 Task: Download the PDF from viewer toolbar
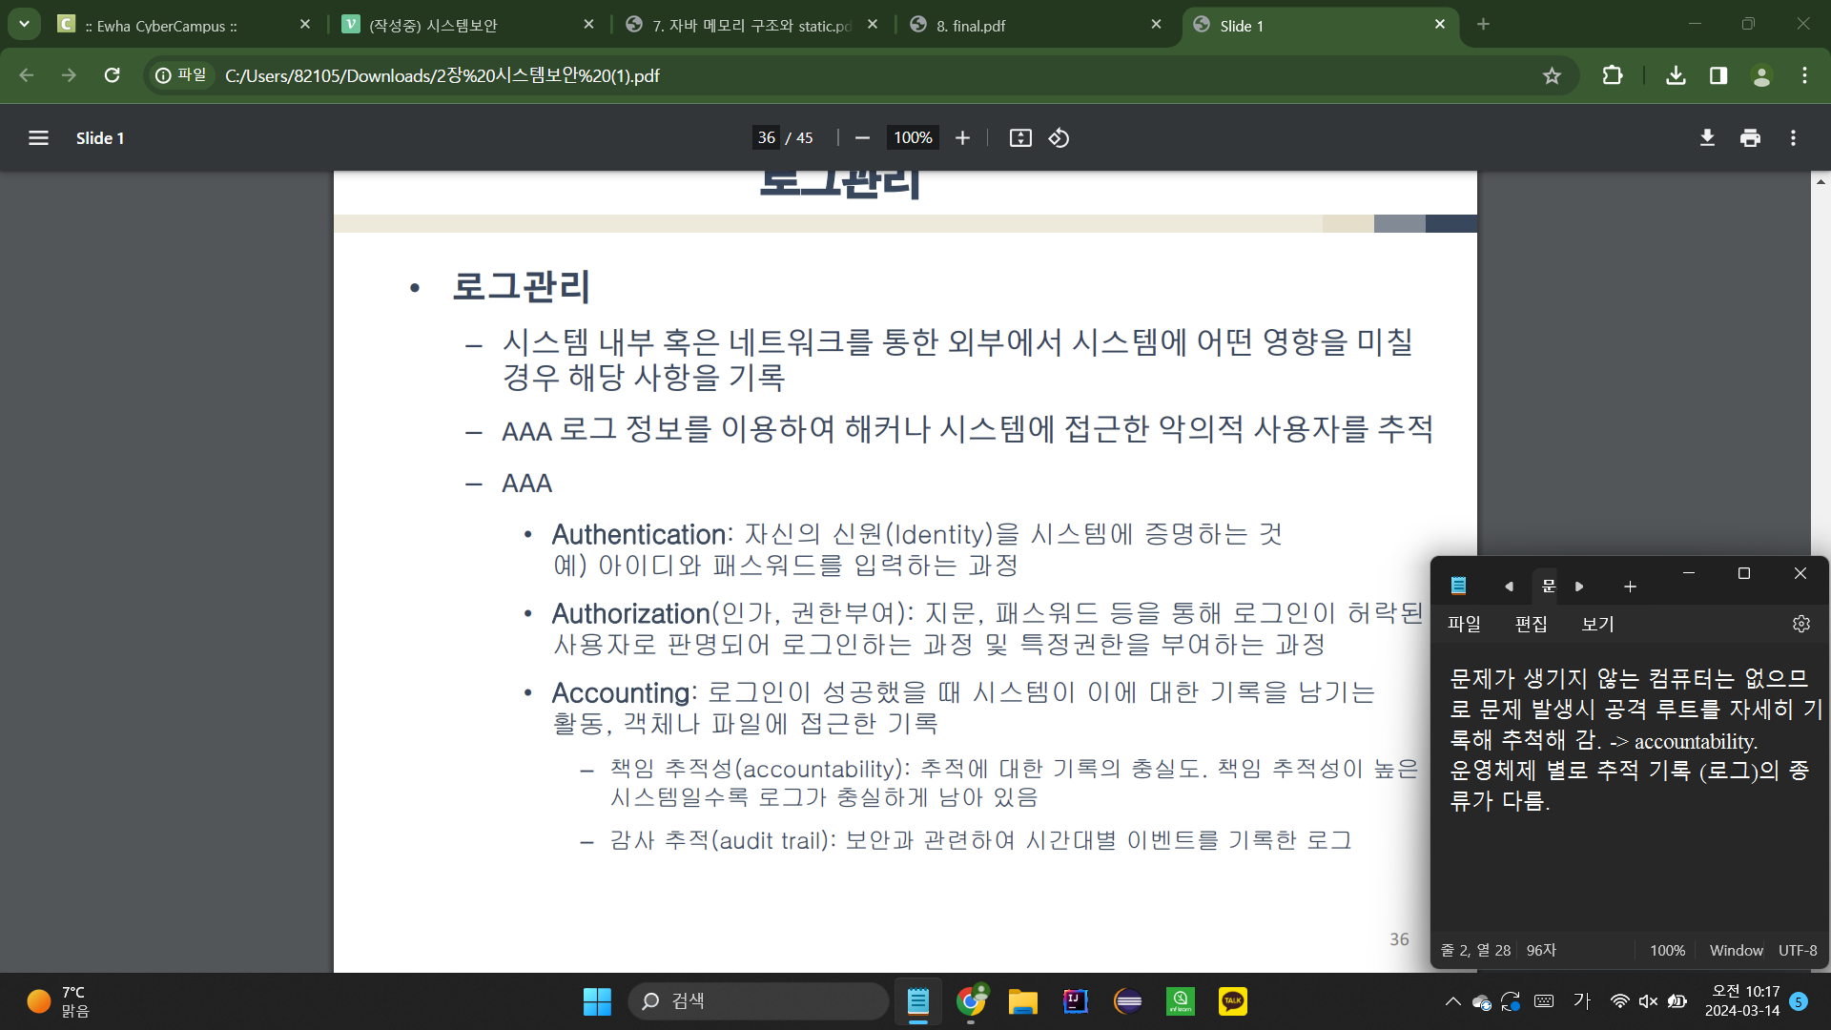1707,138
